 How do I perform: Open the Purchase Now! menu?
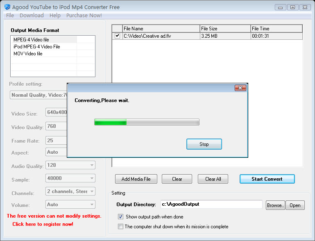pos(84,16)
